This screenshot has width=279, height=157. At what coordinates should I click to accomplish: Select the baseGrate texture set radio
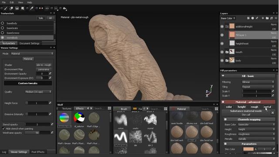click(3, 28)
